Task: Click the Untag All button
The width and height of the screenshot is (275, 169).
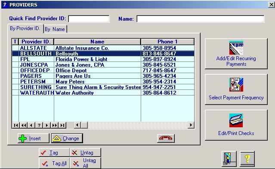Action: [x=85, y=163]
